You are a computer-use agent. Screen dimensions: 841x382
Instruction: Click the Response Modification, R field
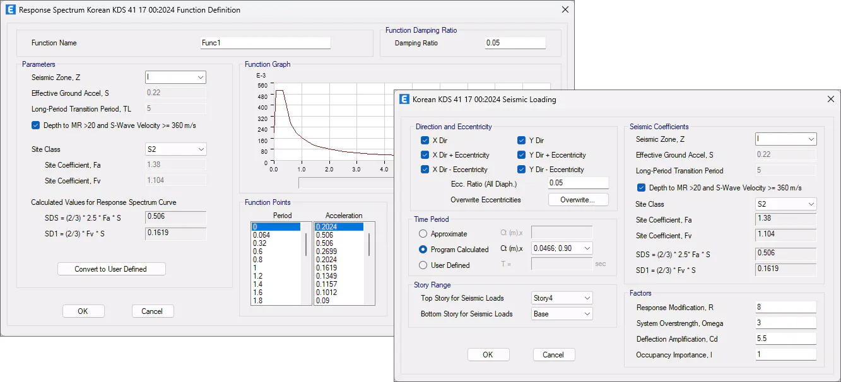785,308
